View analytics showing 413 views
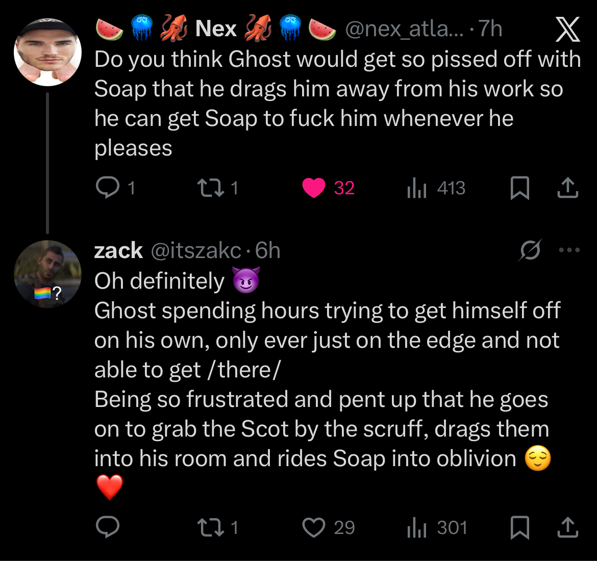Screen dimensions: 597x561 click(x=416, y=188)
